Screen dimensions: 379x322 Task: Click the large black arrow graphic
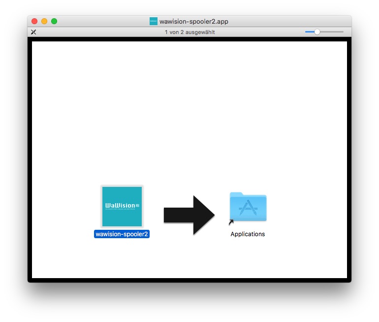pyautogui.click(x=189, y=215)
